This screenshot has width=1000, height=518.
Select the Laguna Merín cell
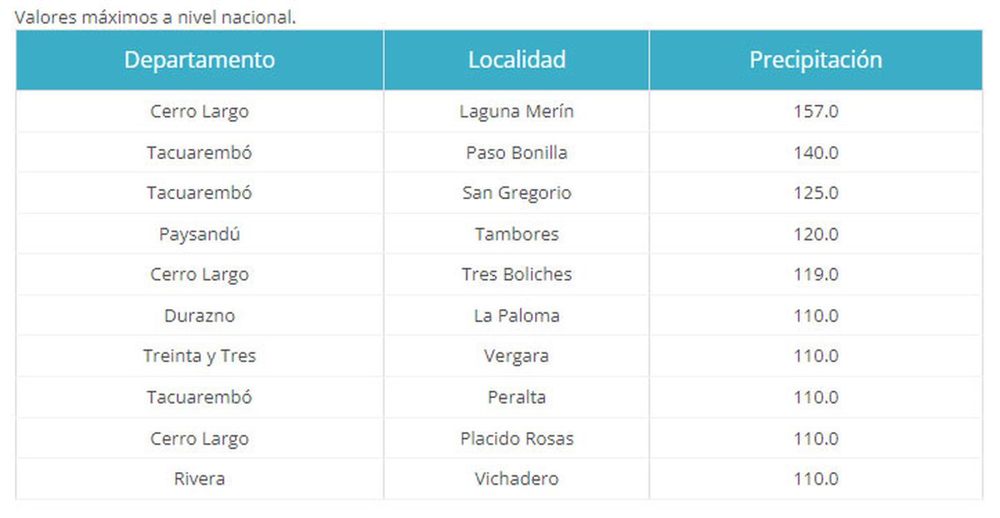coord(517,112)
